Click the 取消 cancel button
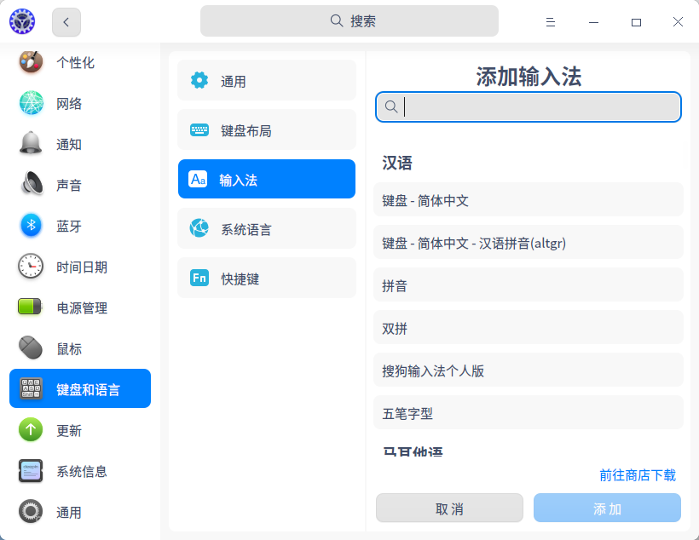 (449, 508)
